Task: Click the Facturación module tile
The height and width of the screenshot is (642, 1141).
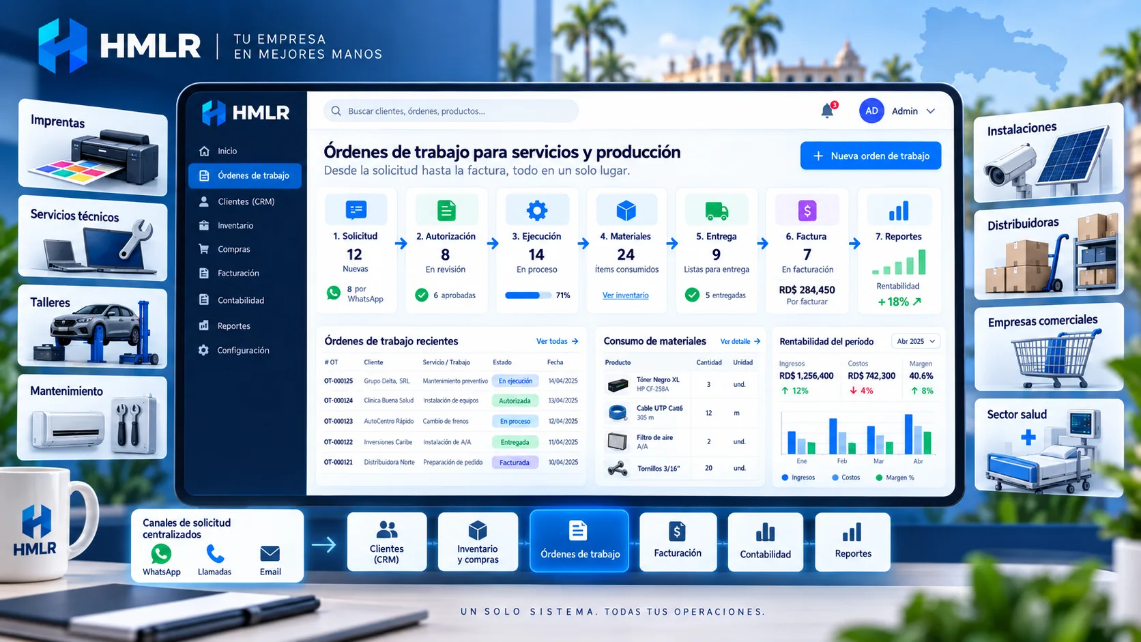Action: click(x=678, y=542)
